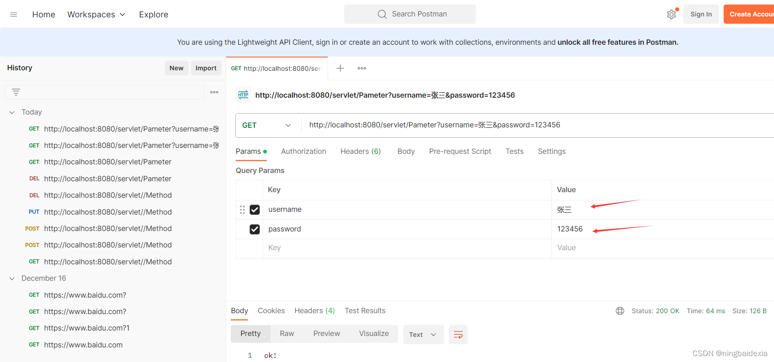Image resolution: width=774 pixels, height=362 pixels.
Task: Click the password key cell
Action: 407,229
